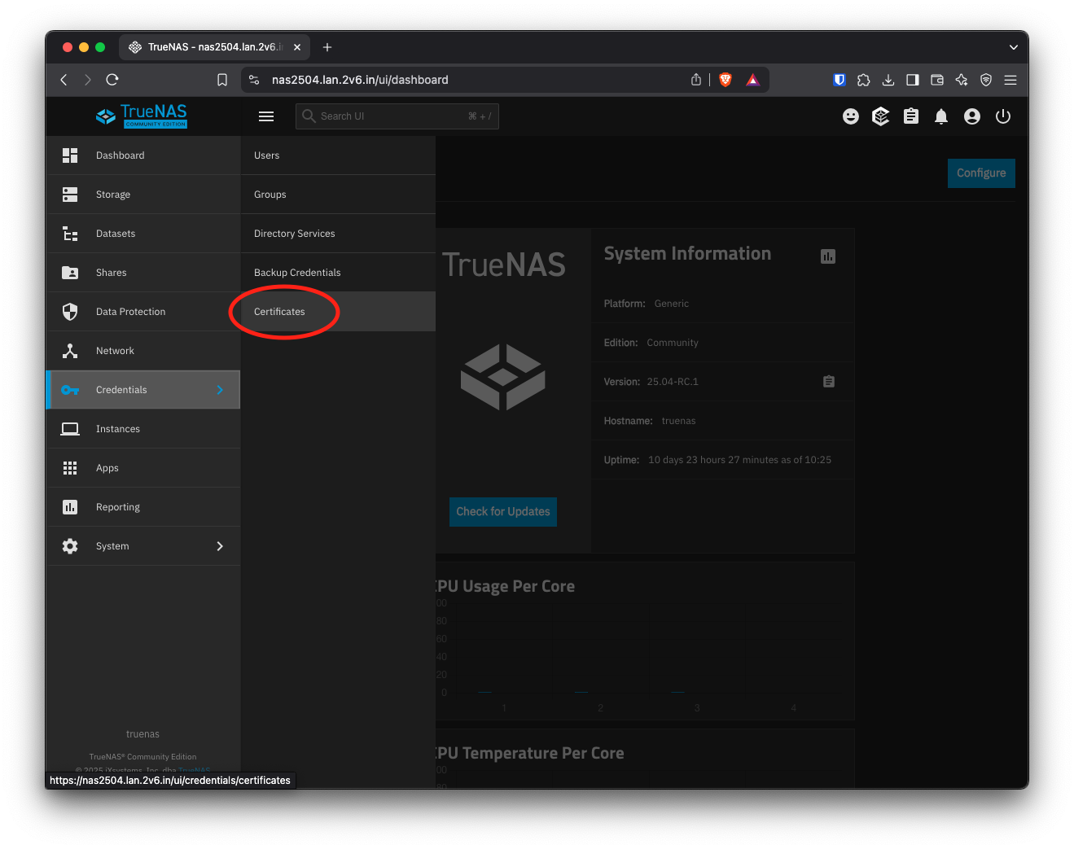Image resolution: width=1074 pixels, height=849 pixels.
Task: Open Dashboard from the sidebar
Action: (x=143, y=155)
